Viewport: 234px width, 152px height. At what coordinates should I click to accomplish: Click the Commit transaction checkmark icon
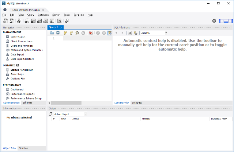coord(98,33)
